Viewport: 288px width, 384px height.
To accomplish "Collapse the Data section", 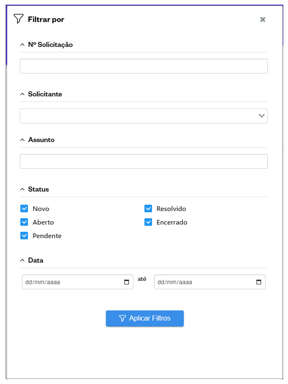I will point(22,261).
